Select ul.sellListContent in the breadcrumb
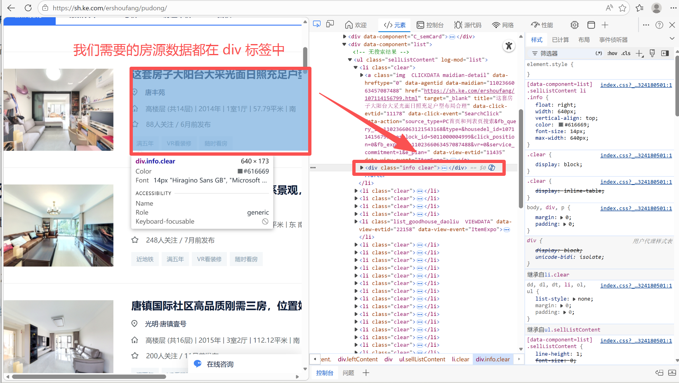 [422, 359]
